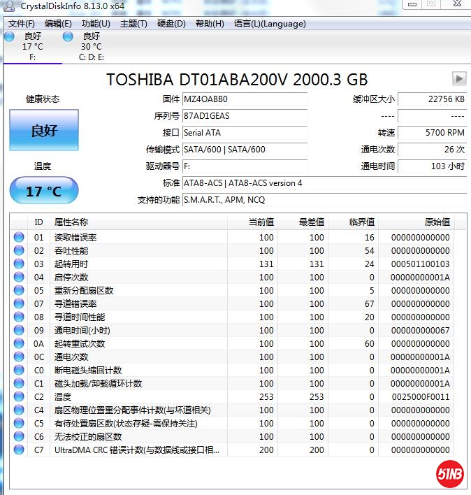The height and width of the screenshot is (495, 471).
Task: Click status orb for attribute 01 读取错误率
Action: 19,237
